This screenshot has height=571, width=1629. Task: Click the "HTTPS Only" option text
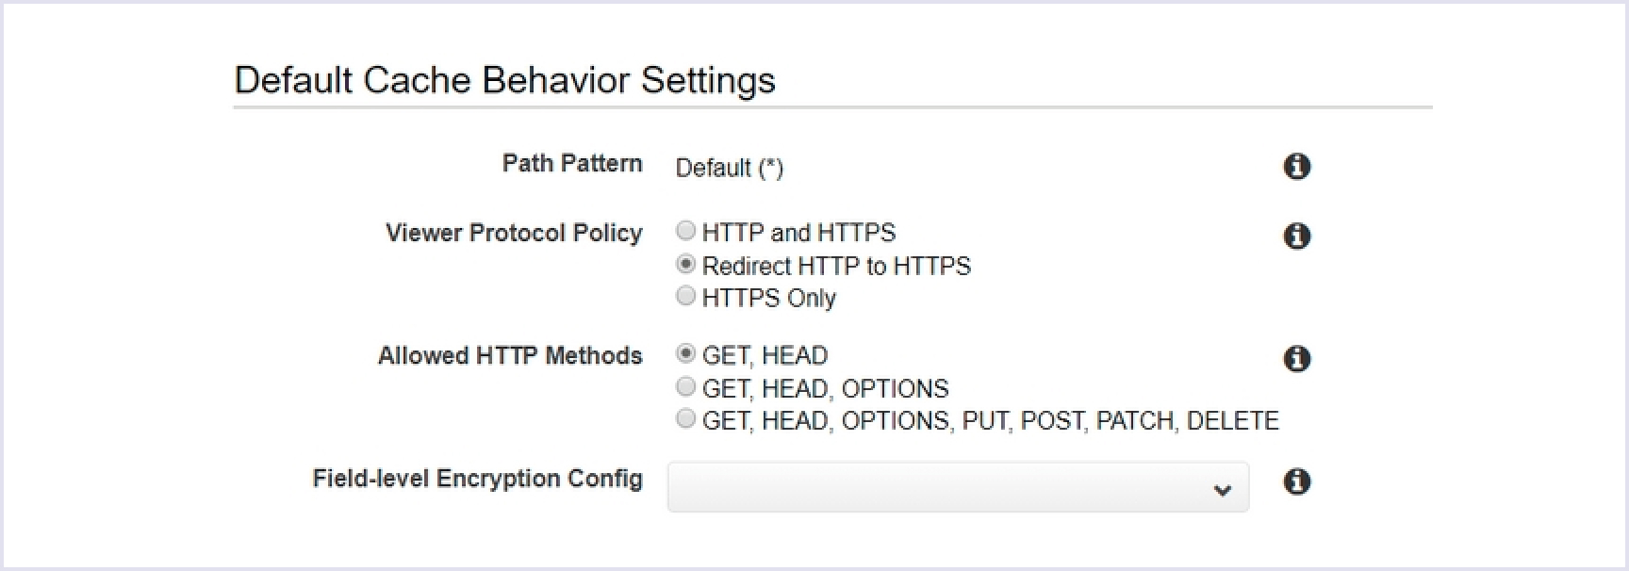tap(768, 298)
